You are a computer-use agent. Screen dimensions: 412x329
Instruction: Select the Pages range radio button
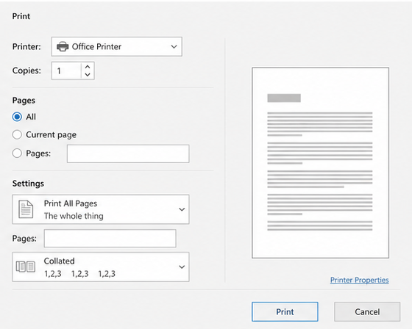[x=17, y=153]
